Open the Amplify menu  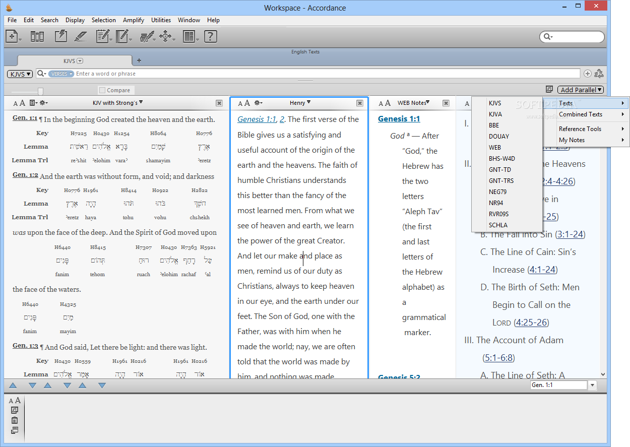(134, 20)
